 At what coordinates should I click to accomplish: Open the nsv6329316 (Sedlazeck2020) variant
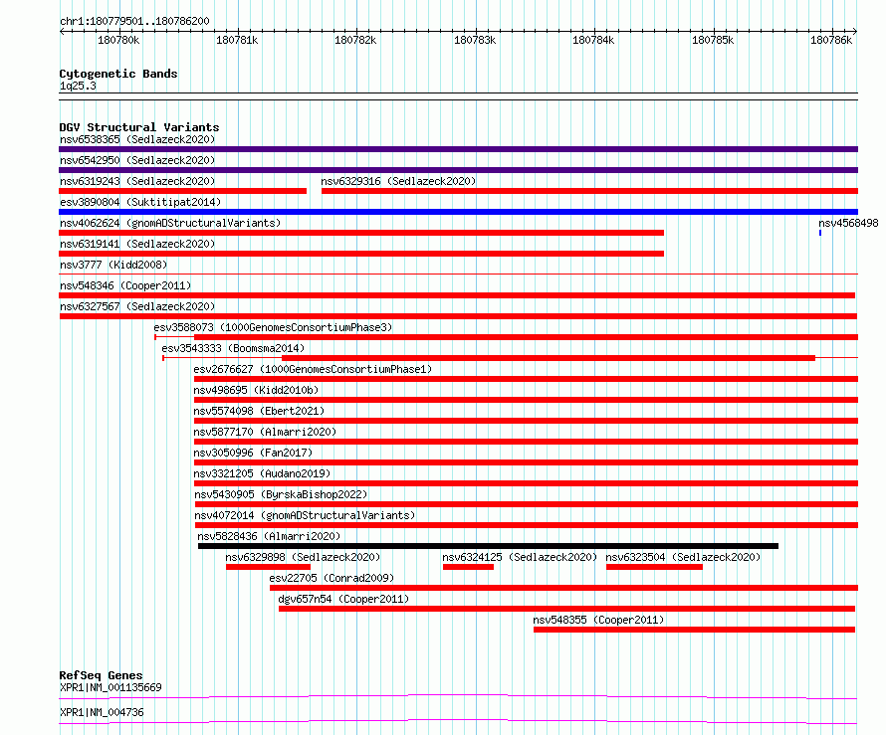point(398,181)
